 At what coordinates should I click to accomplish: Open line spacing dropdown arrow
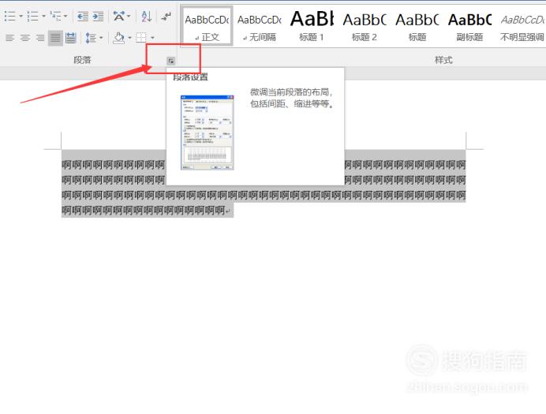(101, 38)
